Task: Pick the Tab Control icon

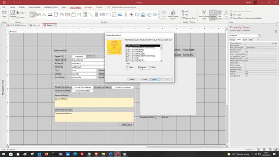Action: click(56, 14)
